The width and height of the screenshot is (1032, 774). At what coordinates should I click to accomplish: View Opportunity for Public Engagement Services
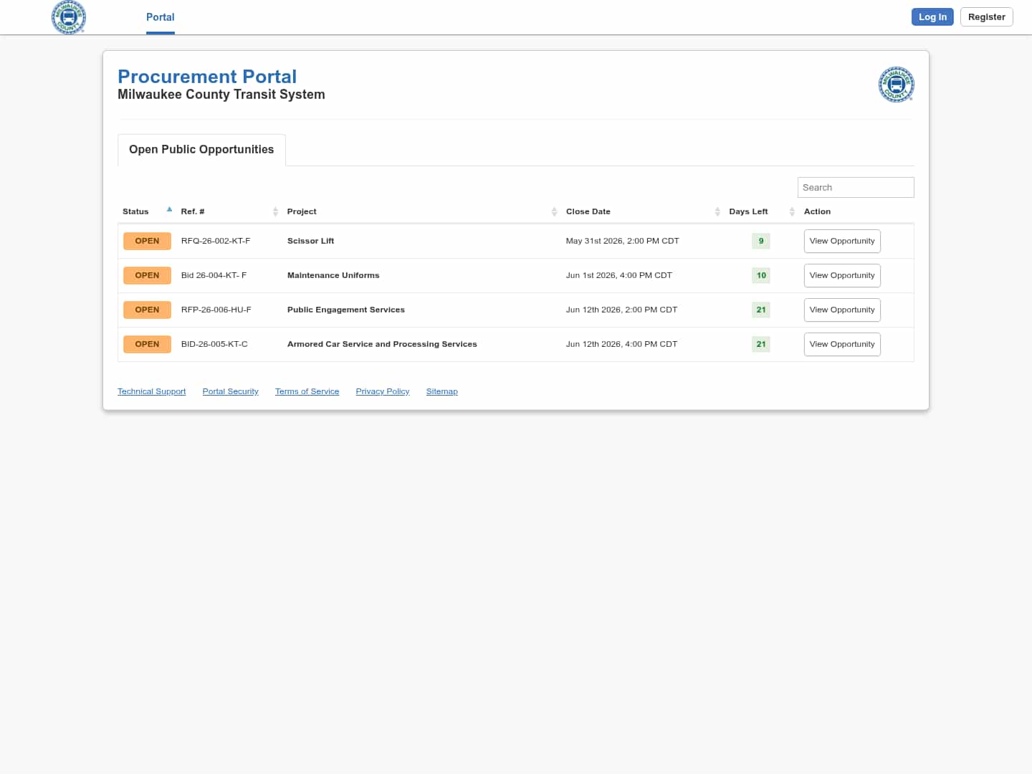(842, 310)
